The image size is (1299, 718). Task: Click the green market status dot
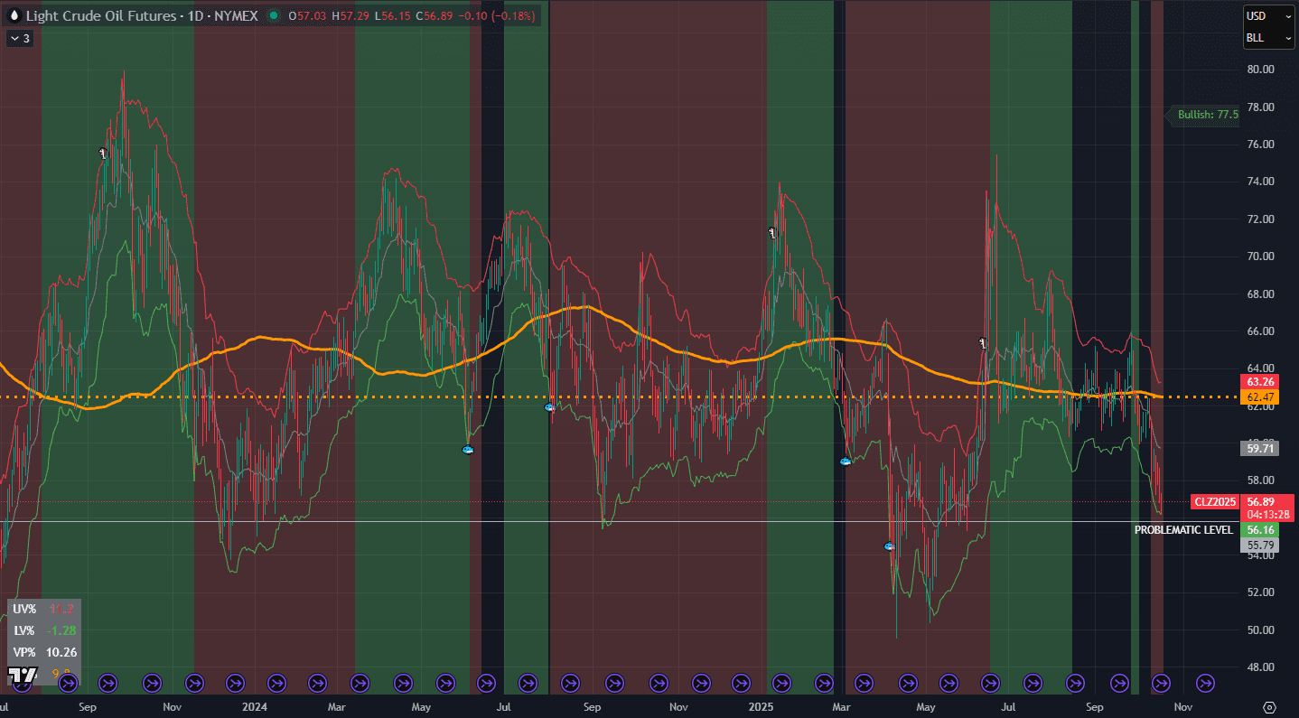click(273, 15)
